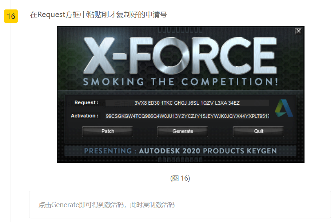Click the X-FORCE metallic logo
The image size is (335, 222).
[x=180, y=56]
